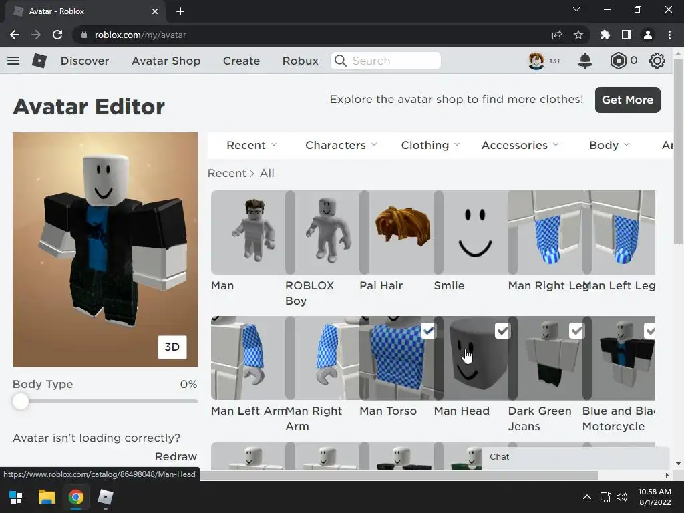
Task: Click Redraw to reload the avatar
Action: (176, 456)
